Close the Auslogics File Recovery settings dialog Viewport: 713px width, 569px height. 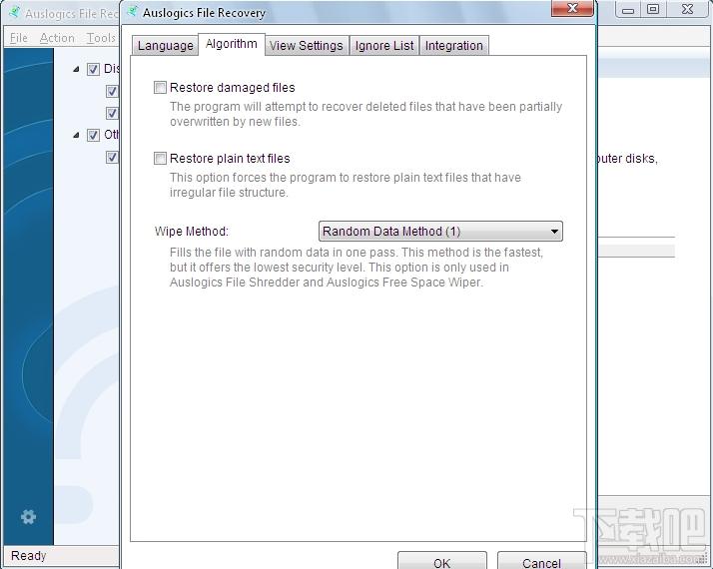tap(573, 8)
